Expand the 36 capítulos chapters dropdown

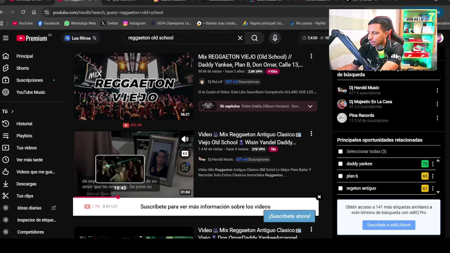[x=310, y=106]
